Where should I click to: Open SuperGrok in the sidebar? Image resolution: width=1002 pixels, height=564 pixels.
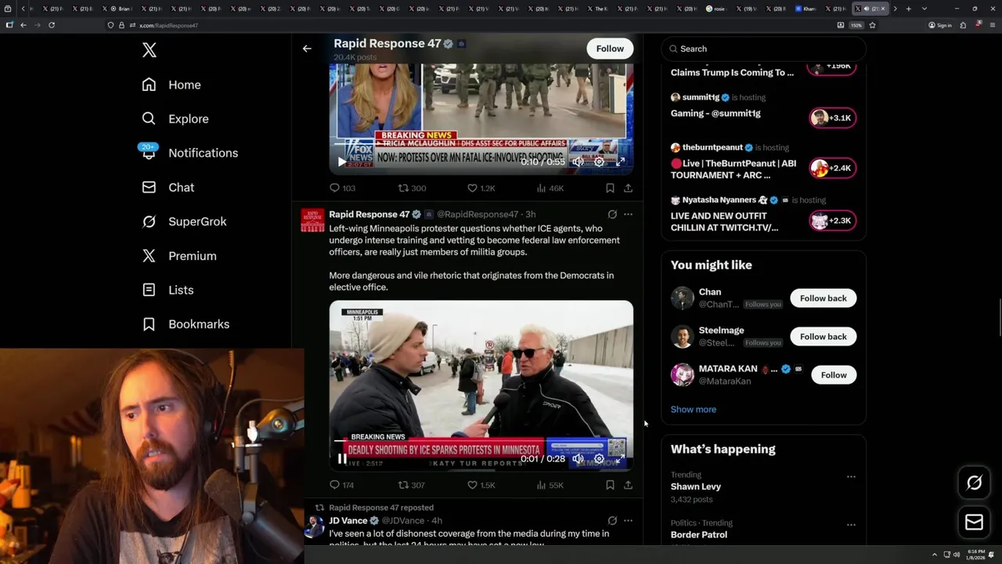[x=184, y=222]
